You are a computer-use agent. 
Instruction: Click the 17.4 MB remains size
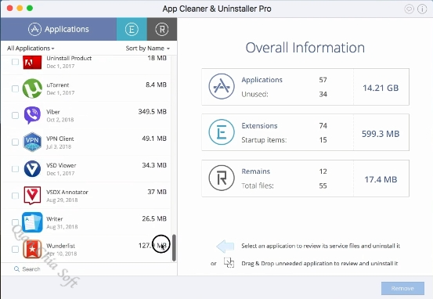tap(381, 180)
